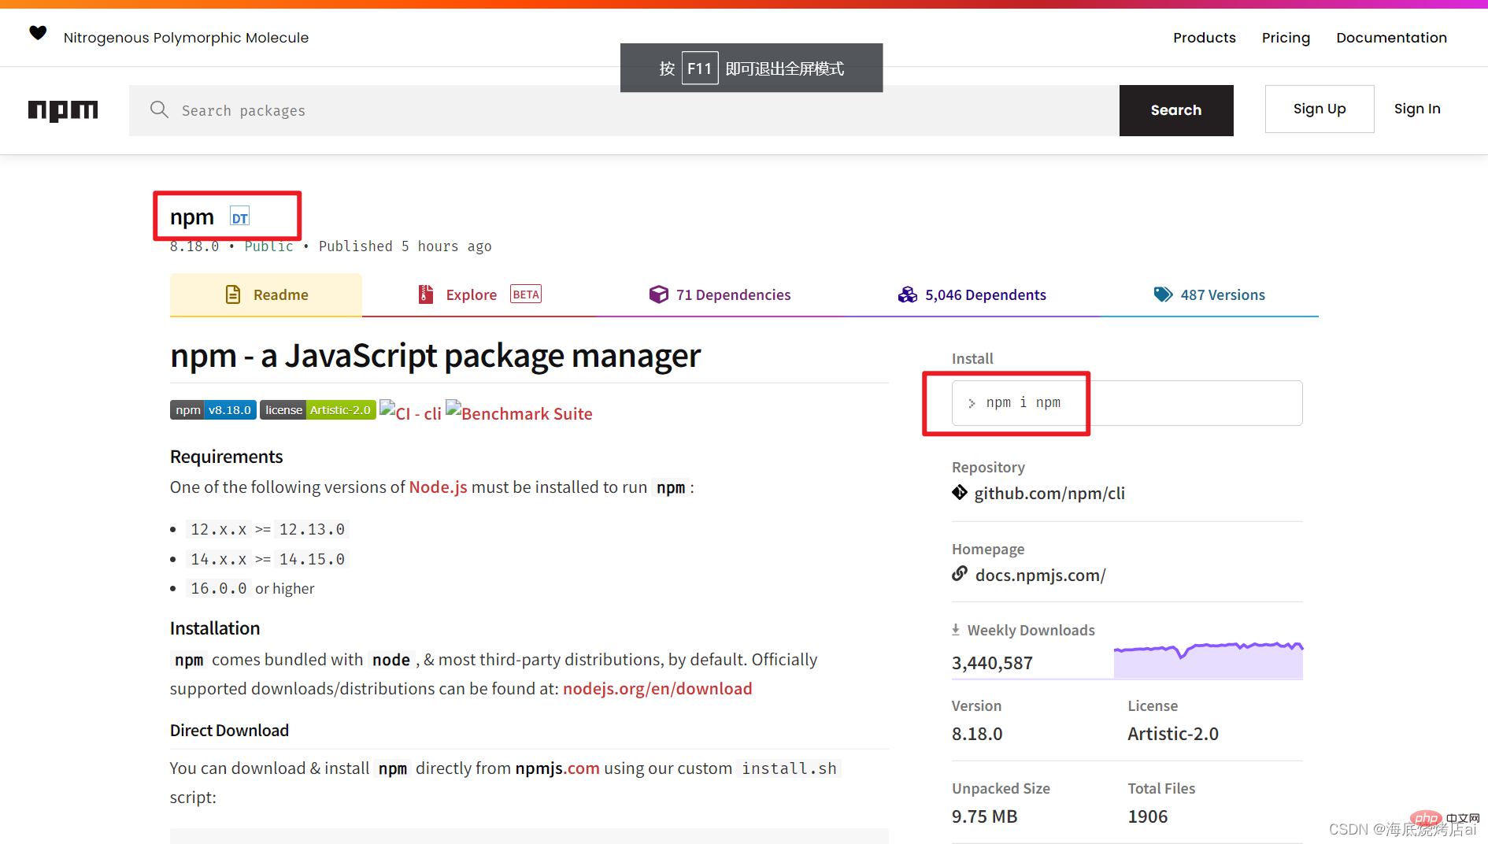
Task: Focus the Search packages input field
Action: pyautogui.click(x=630, y=110)
